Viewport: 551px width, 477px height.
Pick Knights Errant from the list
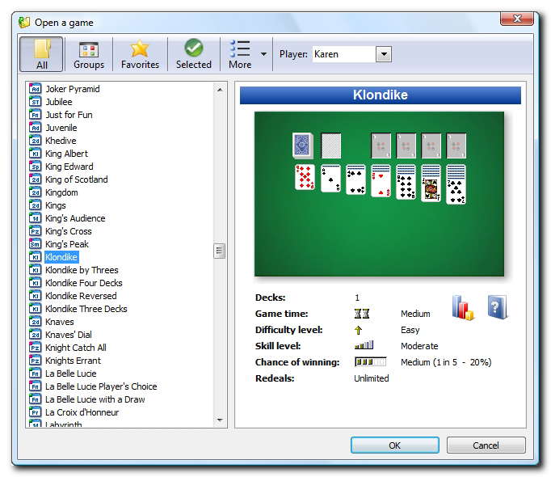[x=73, y=361]
